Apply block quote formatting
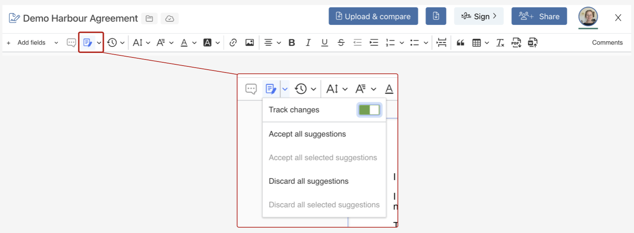The image size is (634, 233). (x=460, y=42)
